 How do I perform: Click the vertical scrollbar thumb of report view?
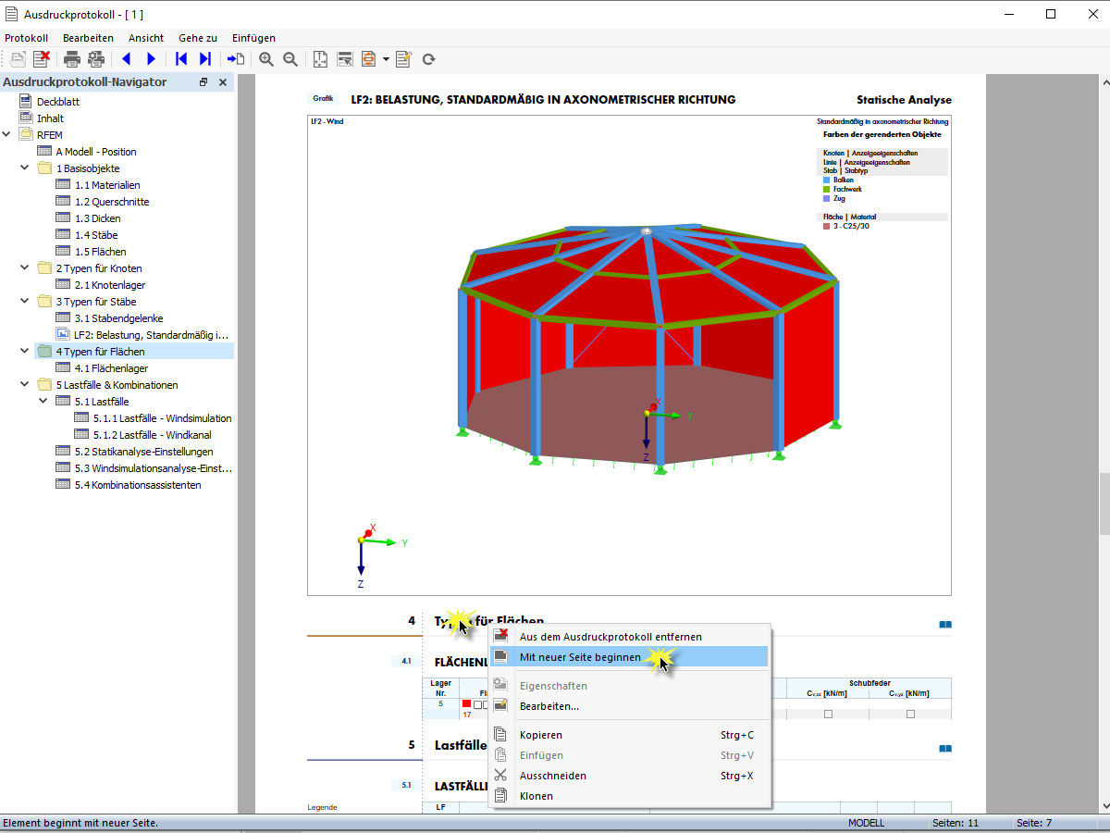pyautogui.click(x=1104, y=504)
